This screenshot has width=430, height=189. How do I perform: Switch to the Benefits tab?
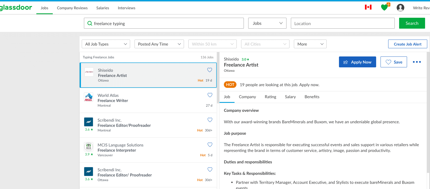[312, 97]
